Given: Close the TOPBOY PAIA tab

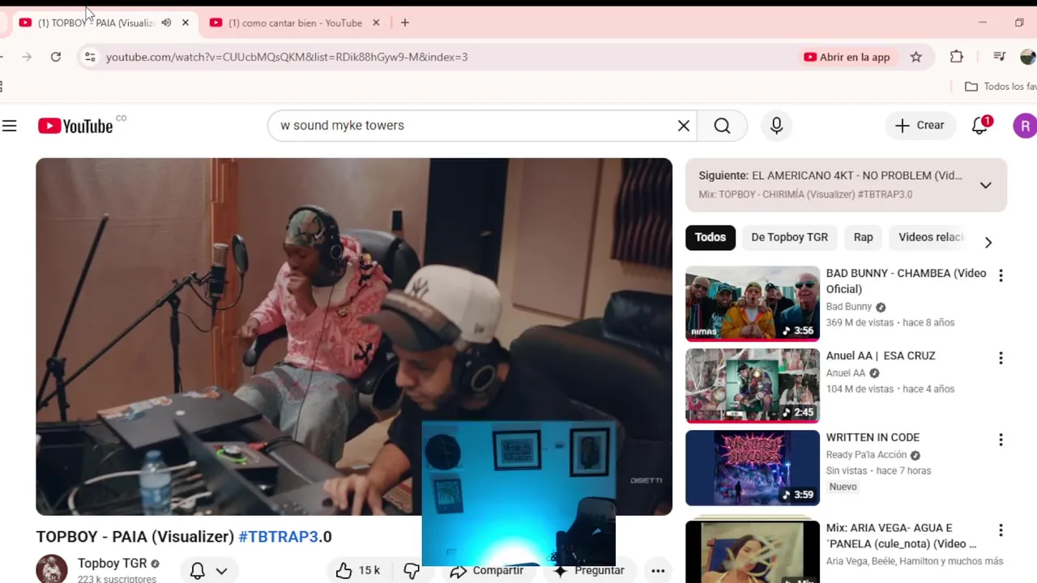Looking at the screenshot, I should [x=186, y=23].
